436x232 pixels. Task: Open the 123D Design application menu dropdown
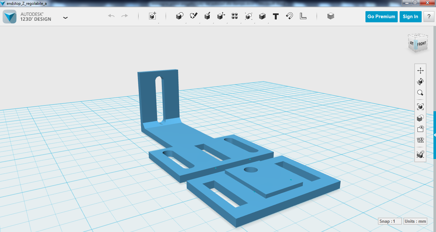[x=65, y=18]
